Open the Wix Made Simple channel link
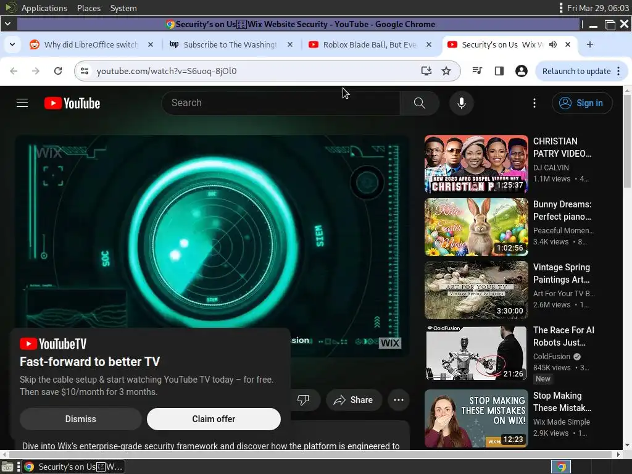This screenshot has width=632, height=474. [562, 422]
